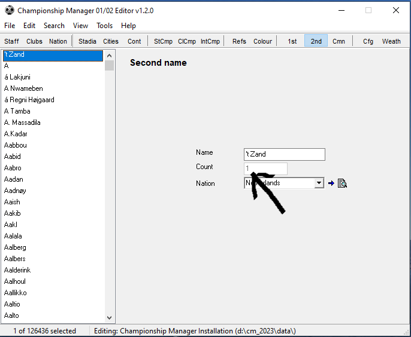Open the View menu
This screenshot has width=411, height=337.
pos(80,26)
